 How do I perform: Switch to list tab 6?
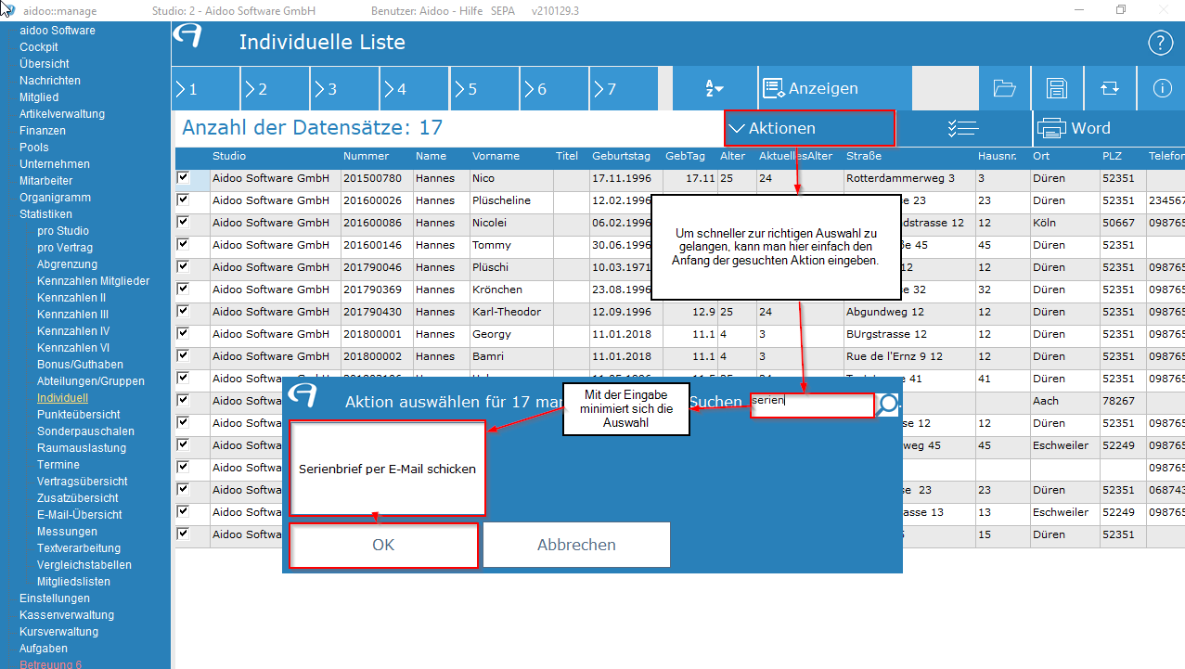[554, 89]
